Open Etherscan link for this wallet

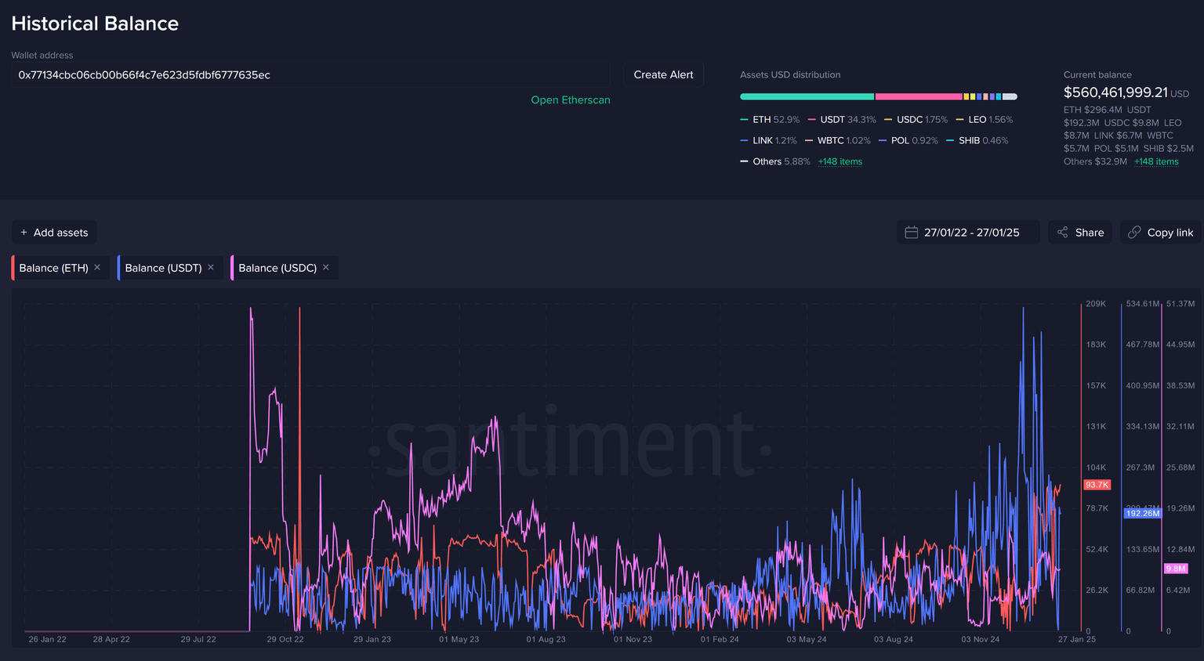point(570,100)
